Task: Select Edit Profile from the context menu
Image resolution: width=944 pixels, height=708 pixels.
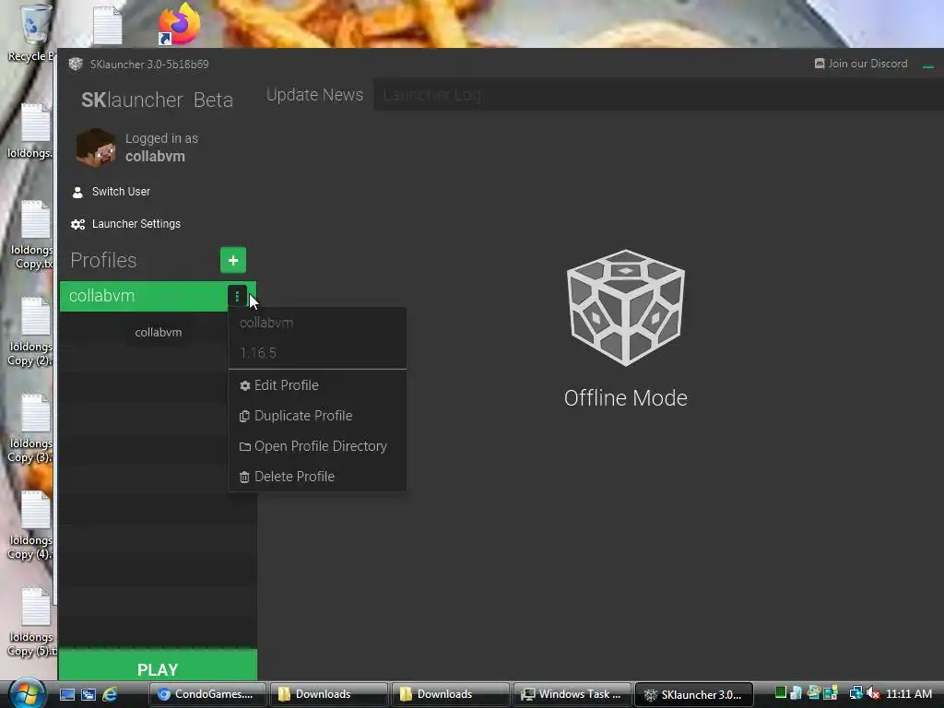Action: (317, 385)
